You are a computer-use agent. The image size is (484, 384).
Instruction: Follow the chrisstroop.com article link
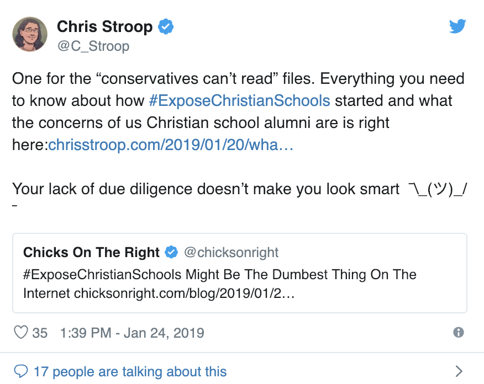coord(171,145)
